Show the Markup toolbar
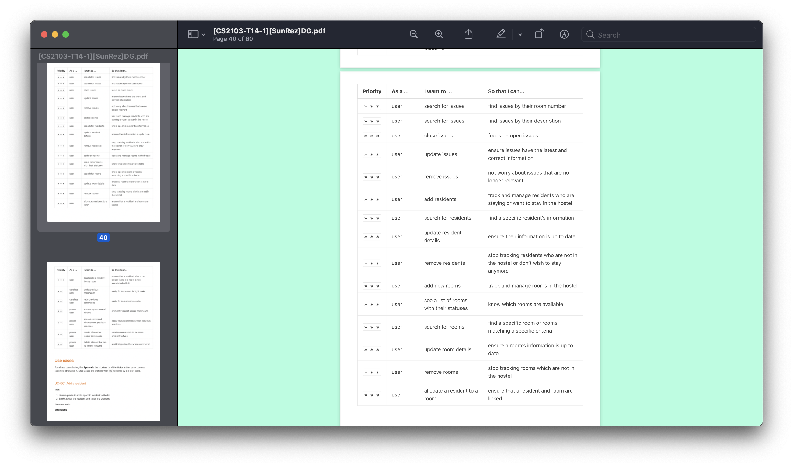The width and height of the screenshot is (793, 466). click(564, 34)
